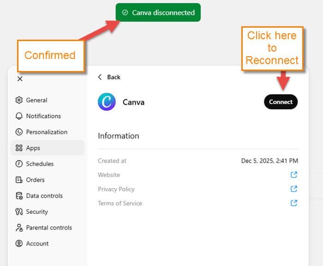Click the Canva app logo icon

pos(107,102)
